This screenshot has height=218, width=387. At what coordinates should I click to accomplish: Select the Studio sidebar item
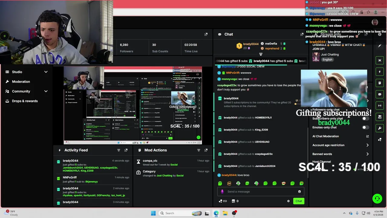[17, 72]
